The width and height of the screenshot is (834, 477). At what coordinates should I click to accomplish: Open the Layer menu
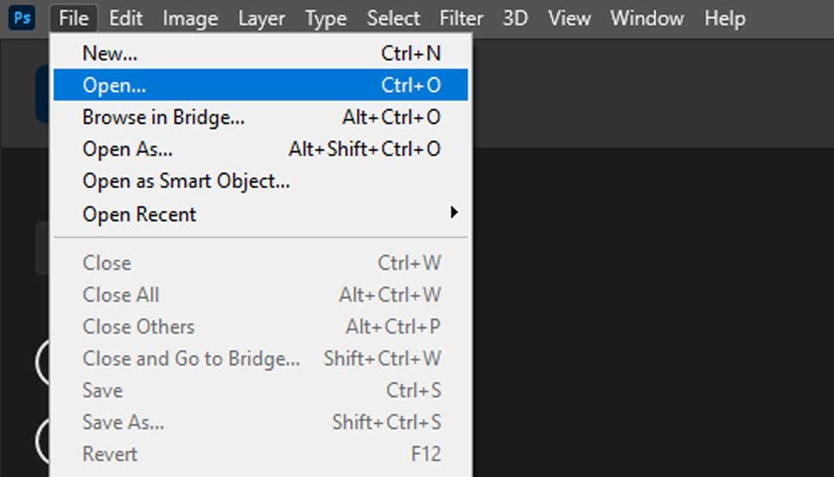click(x=261, y=18)
